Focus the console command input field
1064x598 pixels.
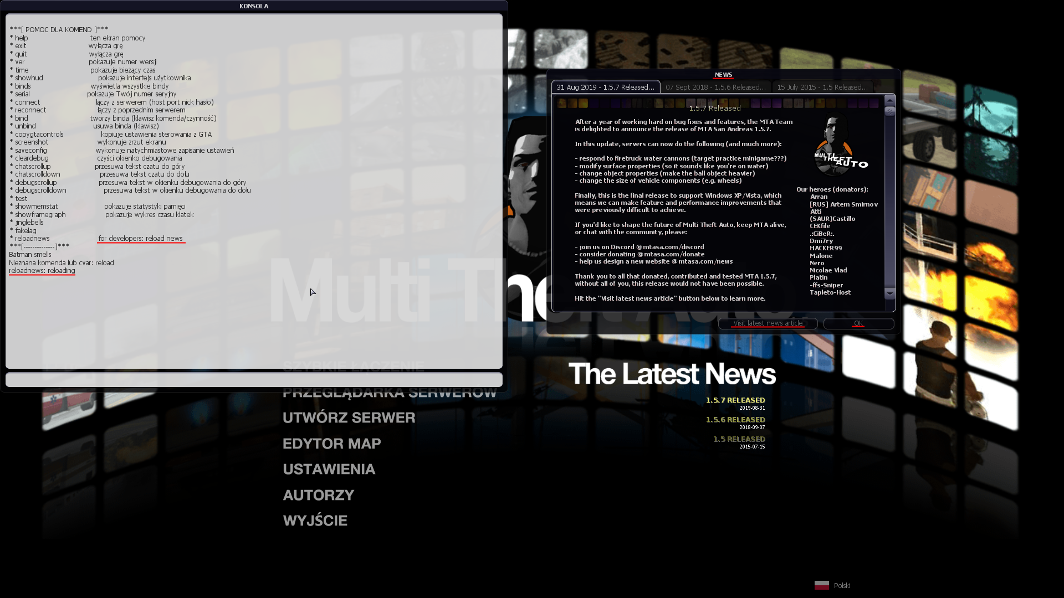pyautogui.click(x=254, y=380)
